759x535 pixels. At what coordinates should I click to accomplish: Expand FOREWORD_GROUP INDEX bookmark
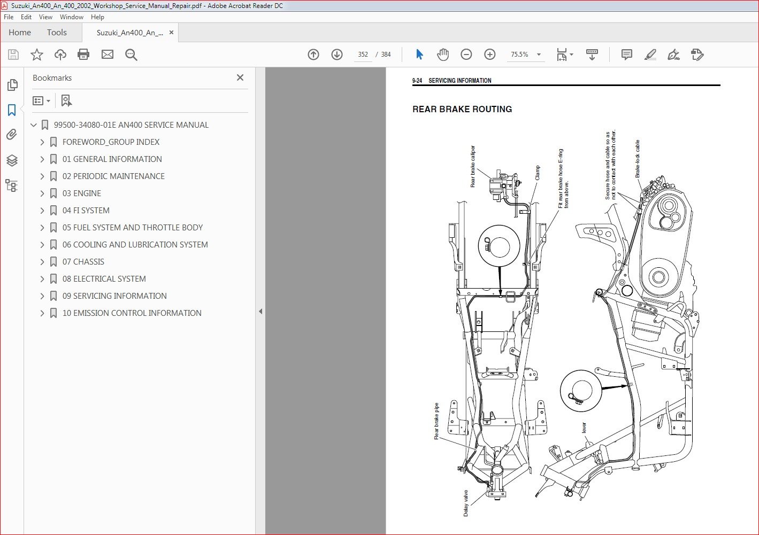pyautogui.click(x=42, y=142)
